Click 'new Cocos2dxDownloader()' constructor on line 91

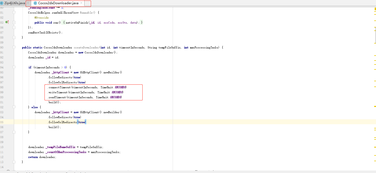[x=98, y=52]
